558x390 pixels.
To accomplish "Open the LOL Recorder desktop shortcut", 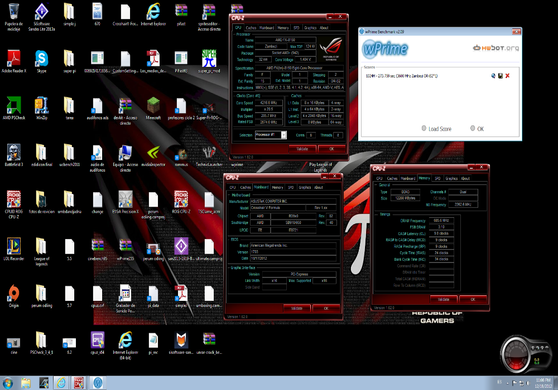I will 13,249.
